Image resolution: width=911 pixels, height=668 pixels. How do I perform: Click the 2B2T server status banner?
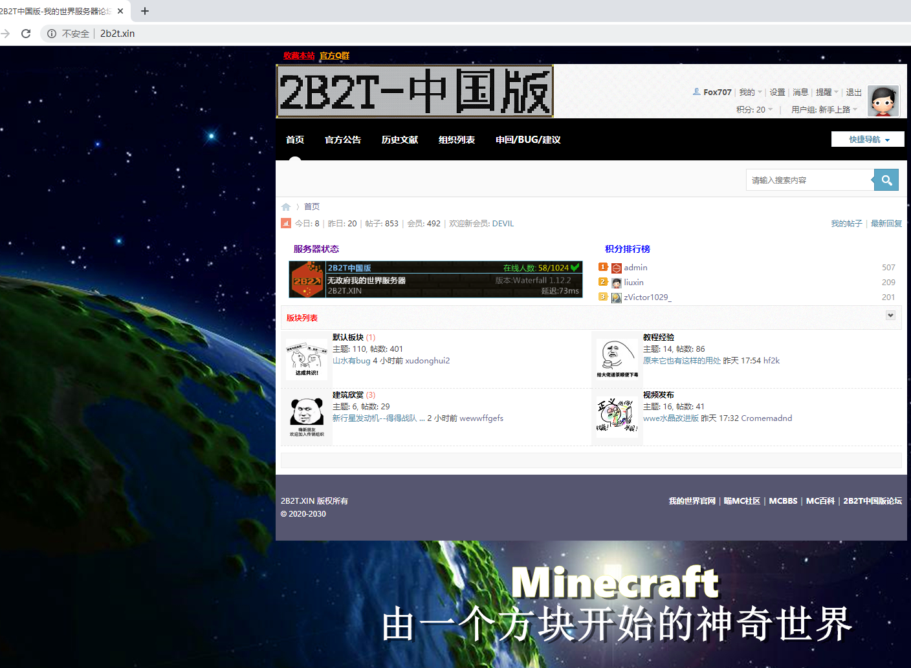[x=435, y=279]
